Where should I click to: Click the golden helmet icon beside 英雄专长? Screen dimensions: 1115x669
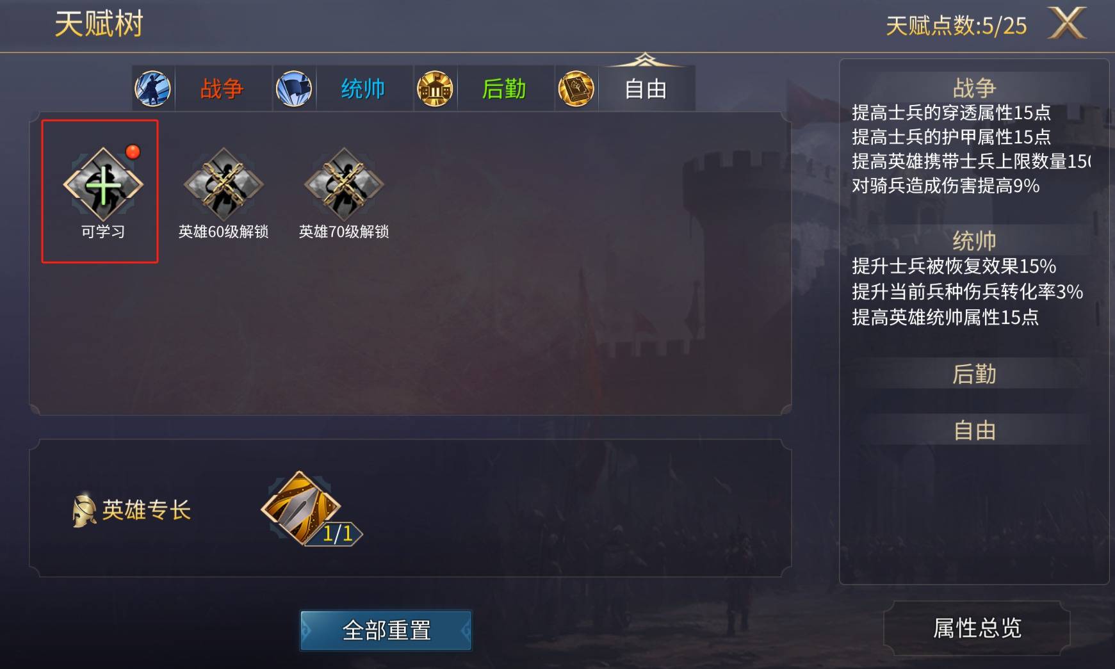pyautogui.click(x=83, y=510)
